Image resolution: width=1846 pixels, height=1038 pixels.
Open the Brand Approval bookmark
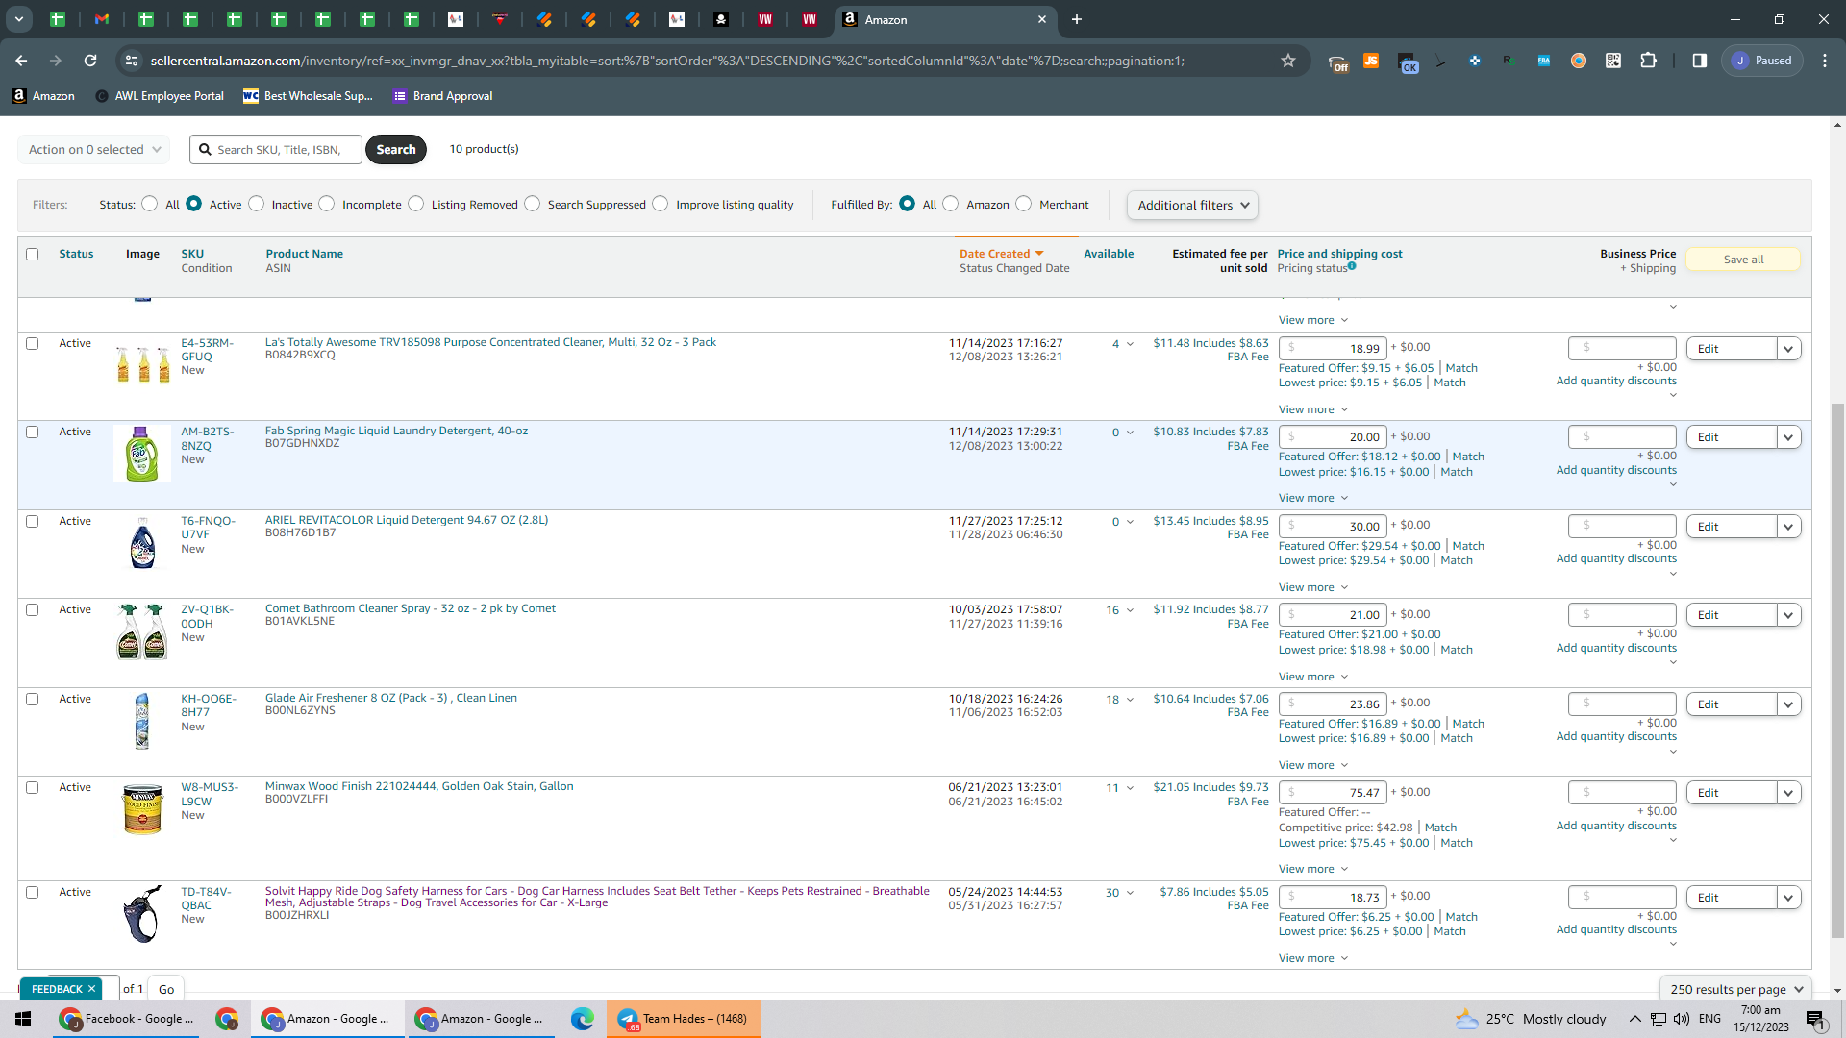point(443,96)
